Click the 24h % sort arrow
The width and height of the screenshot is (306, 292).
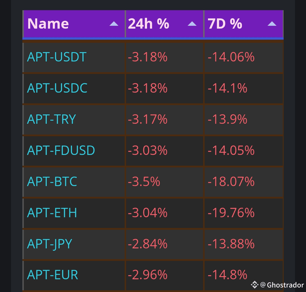pos(192,24)
